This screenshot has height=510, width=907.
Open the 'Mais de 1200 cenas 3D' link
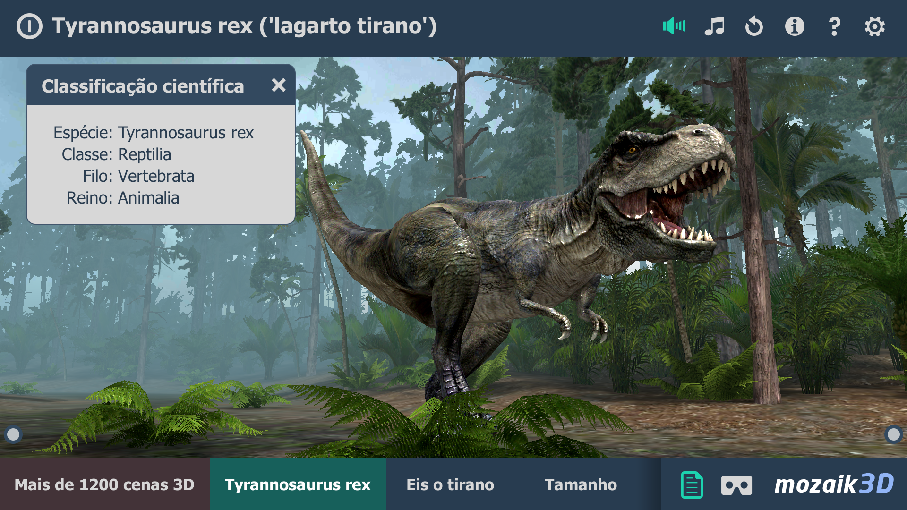click(105, 484)
